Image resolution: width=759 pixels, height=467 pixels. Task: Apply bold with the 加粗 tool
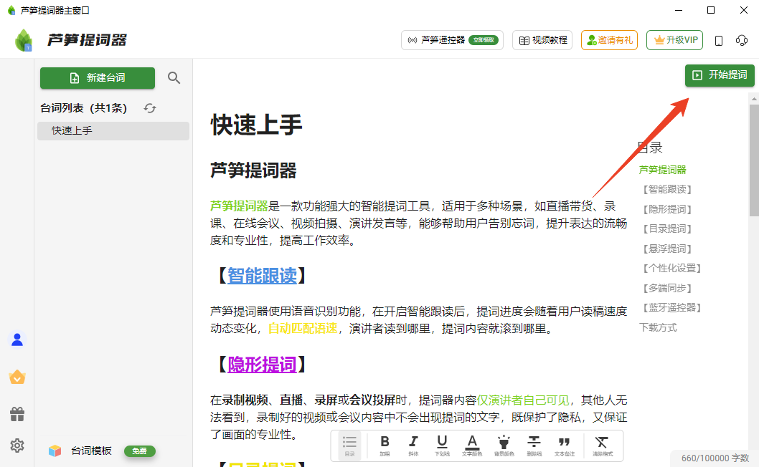point(385,445)
